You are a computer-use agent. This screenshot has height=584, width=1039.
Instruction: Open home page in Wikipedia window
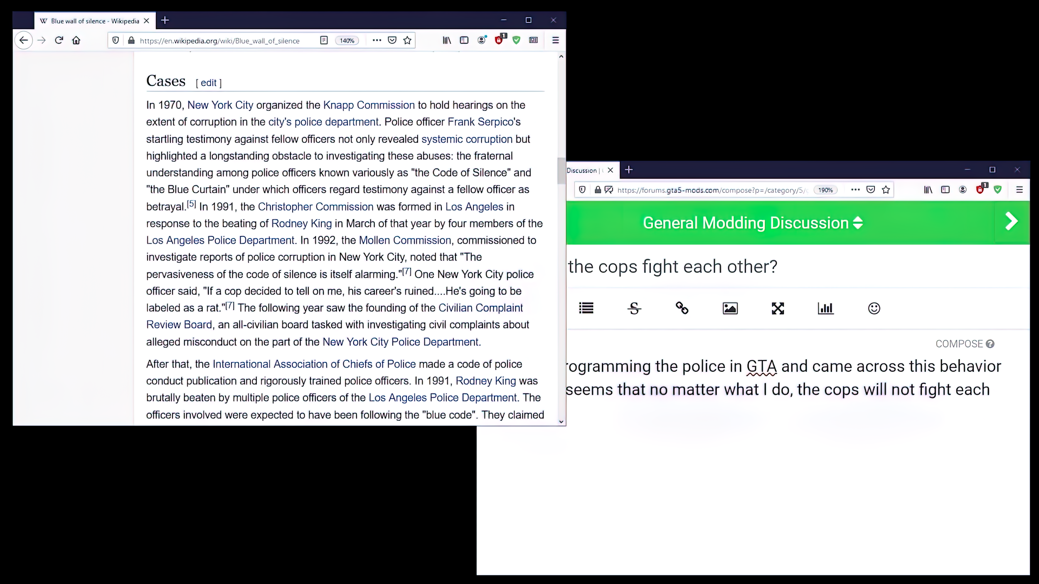(76, 40)
